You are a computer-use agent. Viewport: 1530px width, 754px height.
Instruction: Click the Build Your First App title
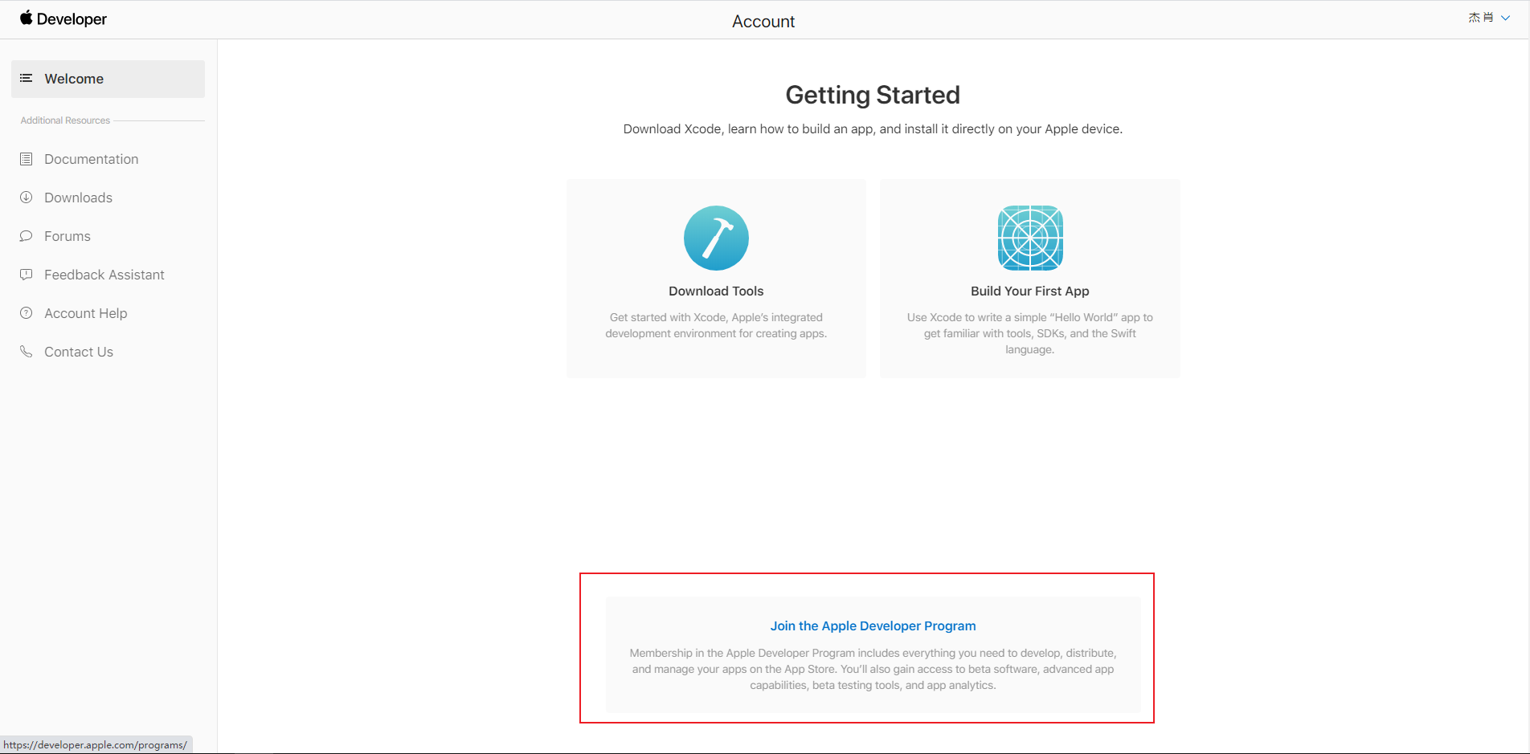1030,291
